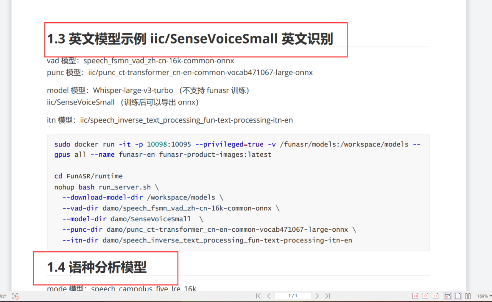Go to the first page
Viewport: 492px width, 302px height.
coord(258,296)
